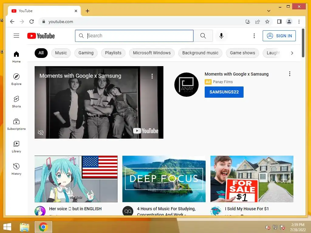
Task: Open the YouTube hamburger guide menu
Action: 16,36
